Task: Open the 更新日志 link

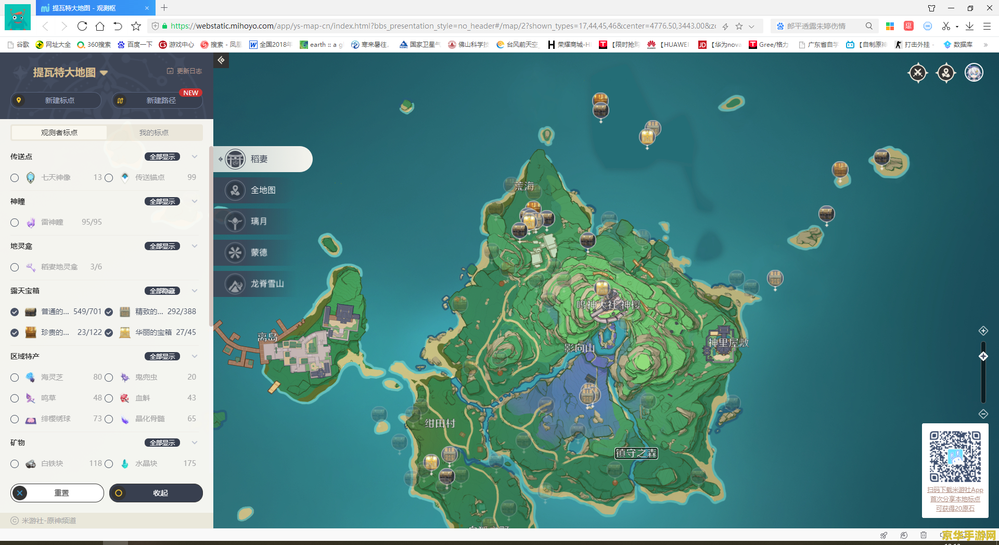Action: click(x=184, y=71)
